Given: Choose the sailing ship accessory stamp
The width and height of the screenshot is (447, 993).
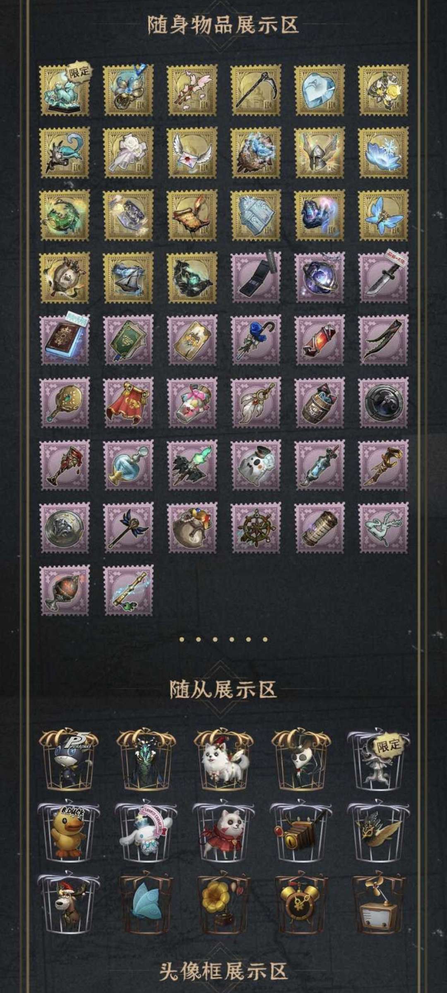Looking at the screenshot, I should (128, 278).
